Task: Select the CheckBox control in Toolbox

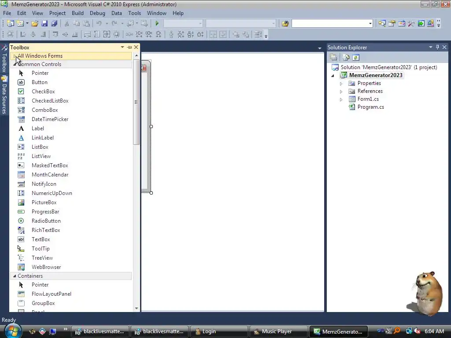Action: pyautogui.click(x=71, y=92)
